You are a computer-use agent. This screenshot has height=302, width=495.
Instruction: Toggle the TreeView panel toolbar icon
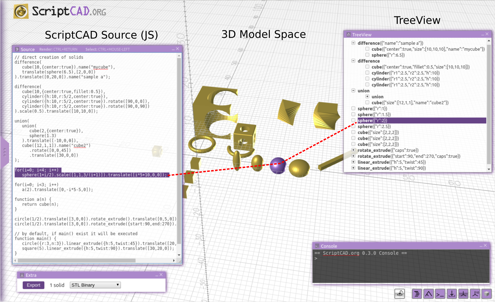(428, 294)
